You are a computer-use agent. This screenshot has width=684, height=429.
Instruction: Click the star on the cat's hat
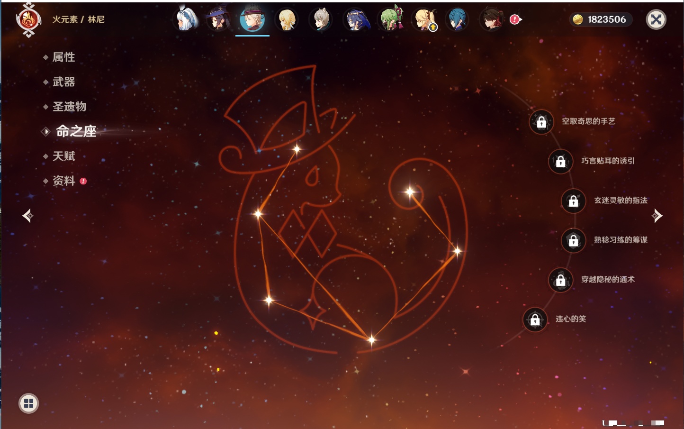click(x=297, y=149)
